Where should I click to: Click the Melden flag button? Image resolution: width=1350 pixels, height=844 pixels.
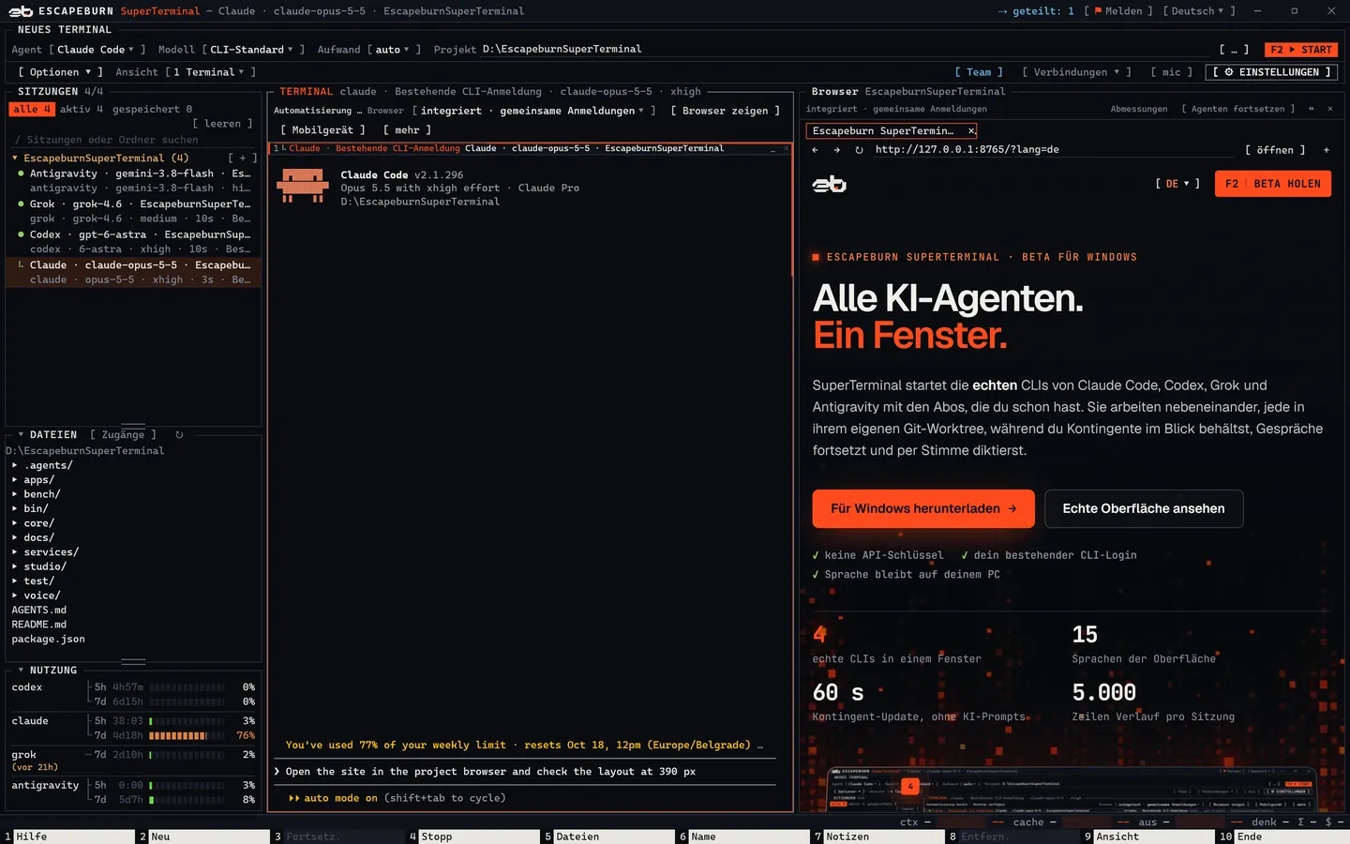click(1118, 11)
